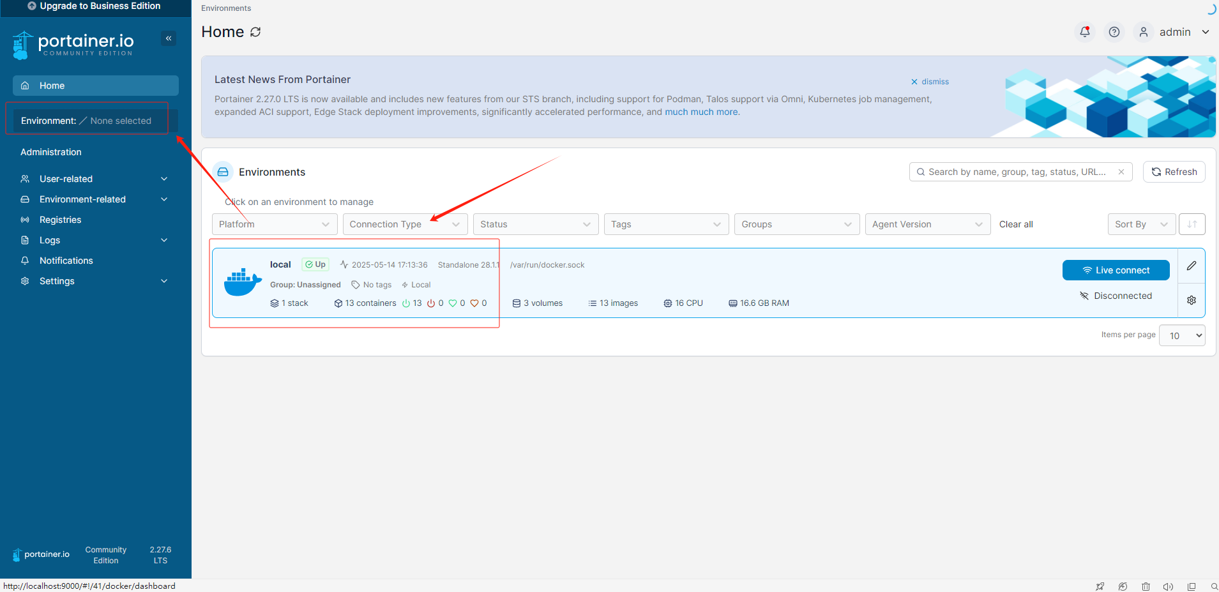Open the Tags filter dropdown
Image resolution: width=1219 pixels, height=592 pixels.
(667, 224)
